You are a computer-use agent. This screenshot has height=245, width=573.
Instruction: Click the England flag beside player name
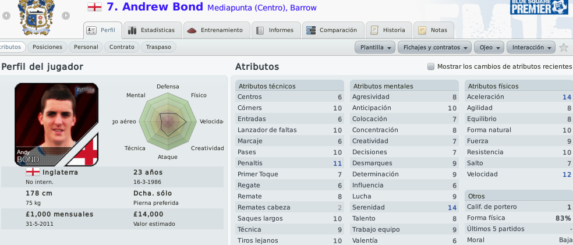(x=95, y=7)
